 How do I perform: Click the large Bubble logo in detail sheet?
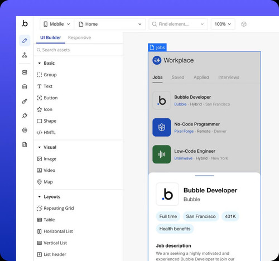[167, 194]
